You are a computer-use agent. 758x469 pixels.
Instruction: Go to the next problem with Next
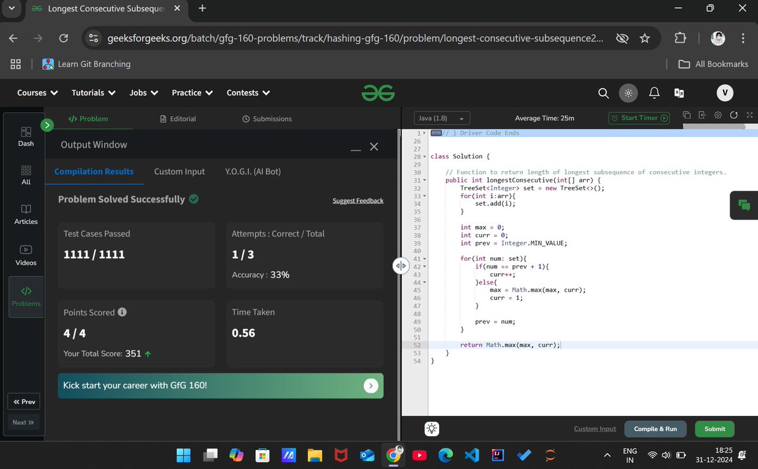click(x=24, y=422)
